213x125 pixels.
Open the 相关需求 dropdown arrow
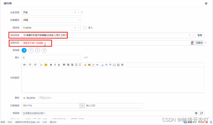pyautogui.click(x=193, y=35)
